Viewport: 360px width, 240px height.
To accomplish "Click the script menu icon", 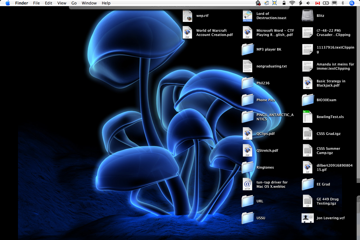I will (x=300, y=3).
